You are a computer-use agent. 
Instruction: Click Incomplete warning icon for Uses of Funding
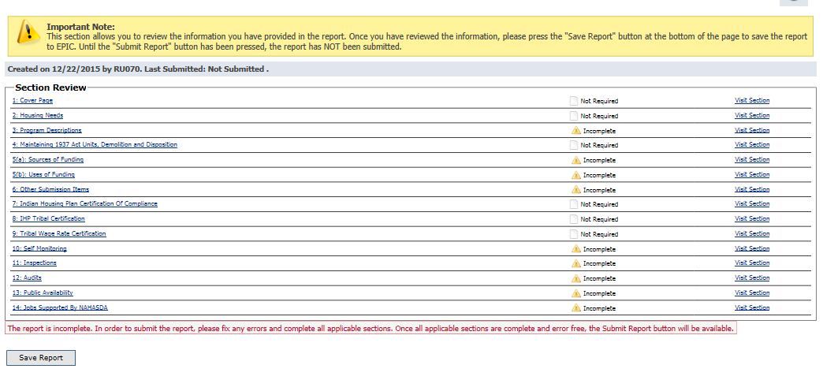click(x=575, y=175)
